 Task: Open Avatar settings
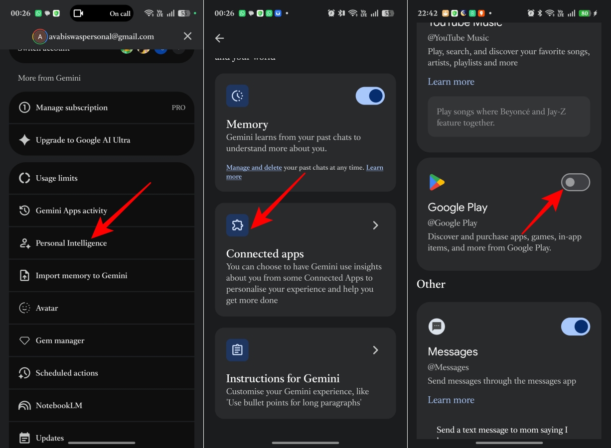click(x=102, y=308)
